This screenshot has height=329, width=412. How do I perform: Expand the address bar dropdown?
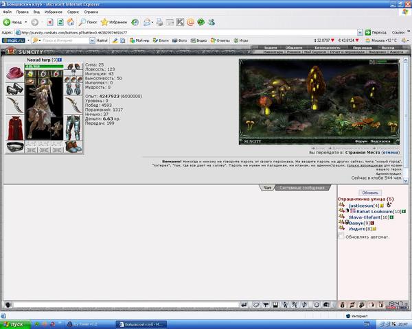point(360,32)
